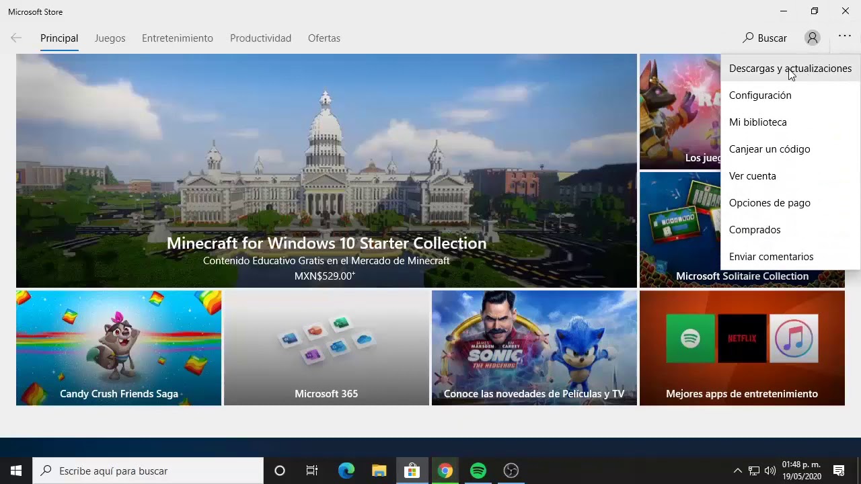861x484 pixels.
Task: Open the Ofertas tab
Action: tap(324, 38)
